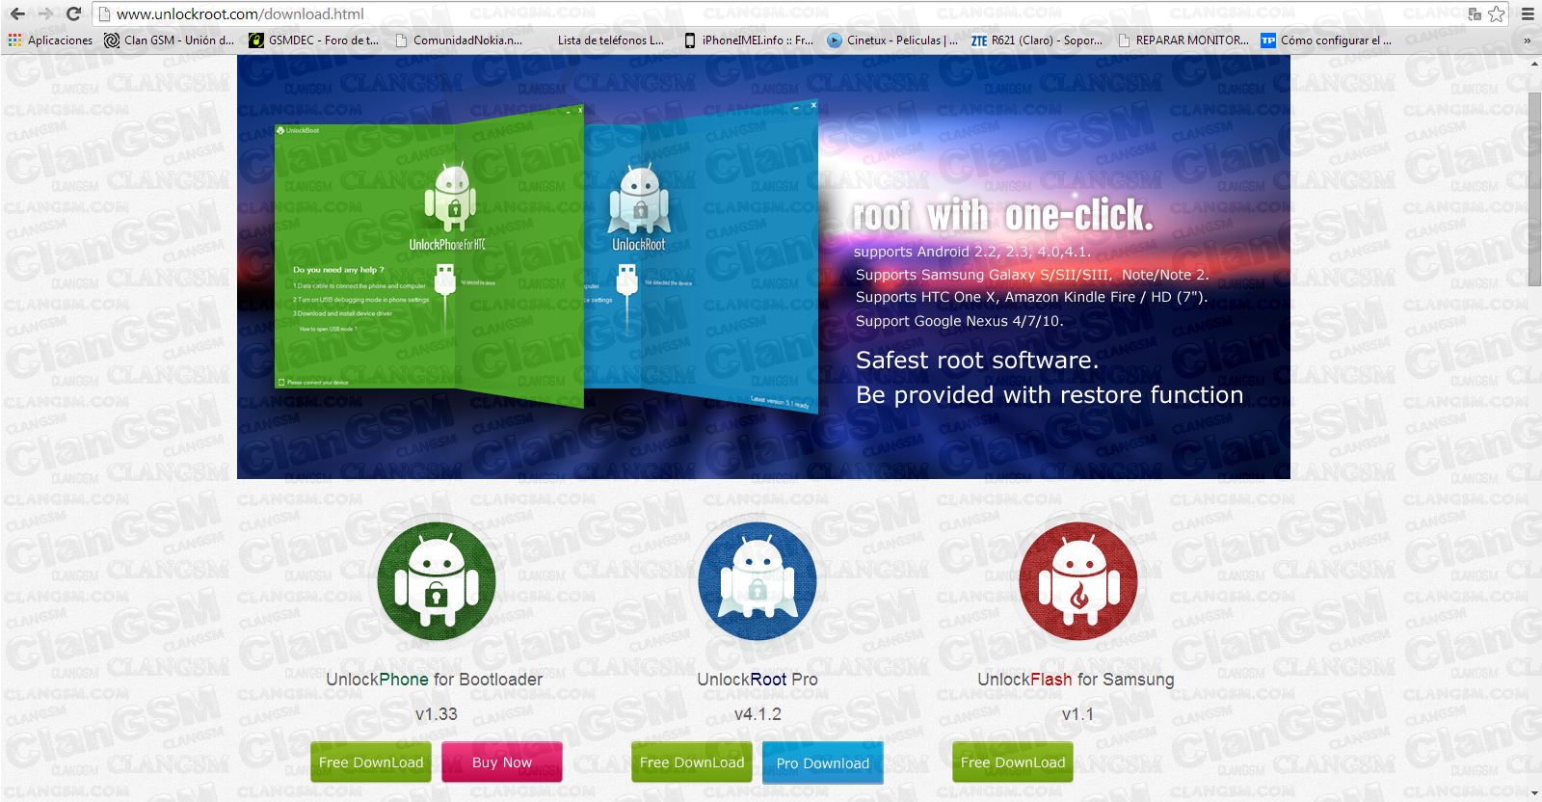Click 'Support Google Nexus 4/7/10.' line

coord(960,321)
